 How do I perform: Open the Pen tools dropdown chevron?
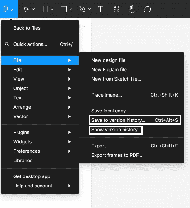pyautogui.click(x=90, y=10)
